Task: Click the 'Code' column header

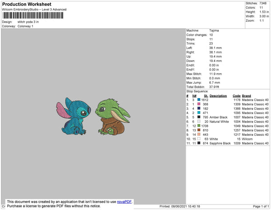Action: tap(236, 96)
